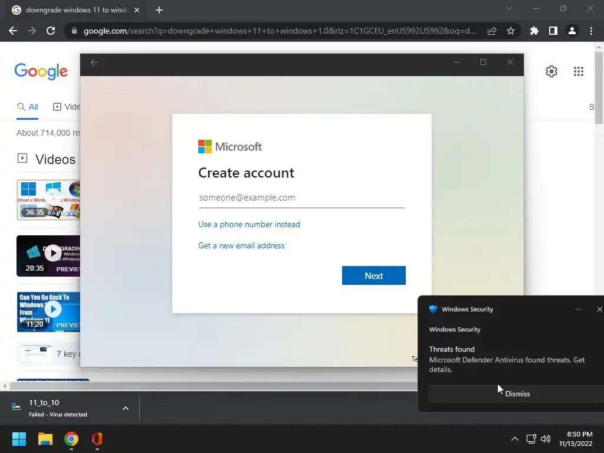This screenshot has height=453, width=604.
Task: Expand 11_to_10 download options chevron
Action: click(126, 408)
